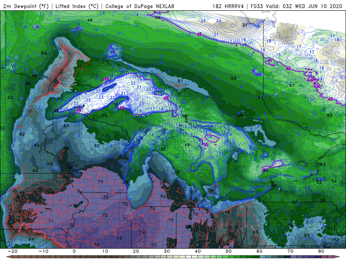Screen dimensions: 346x259
Task: Click the '-10' color scale label
Action: coord(43,251)
